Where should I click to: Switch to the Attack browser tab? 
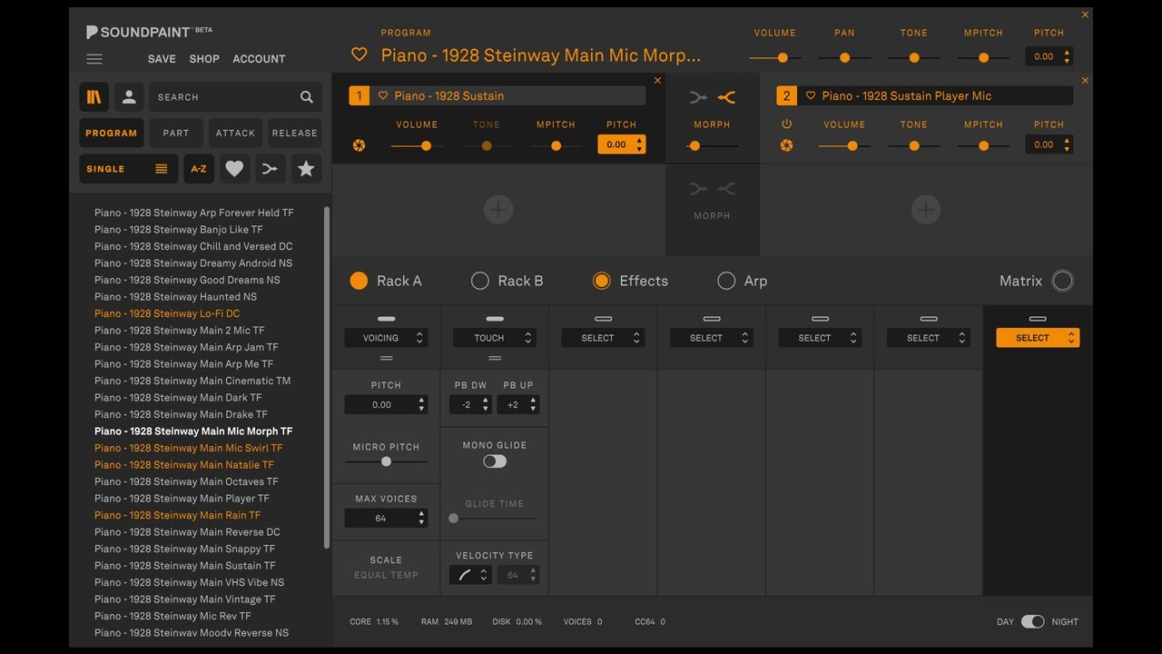pyautogui.click(x=235, y=133)
